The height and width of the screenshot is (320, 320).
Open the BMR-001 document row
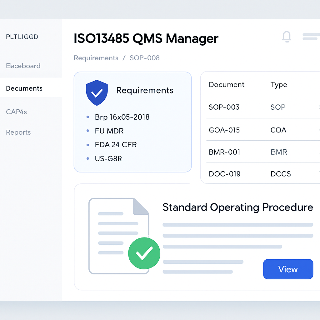263,152
